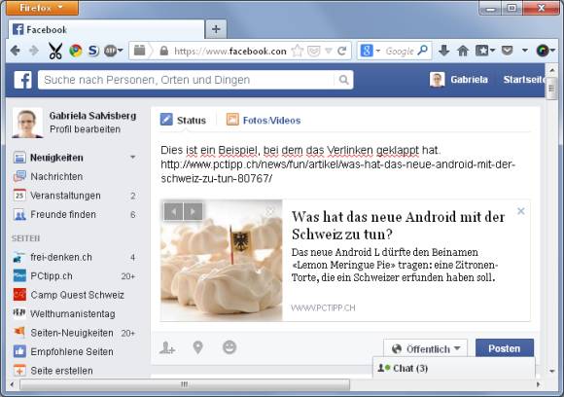Open Freunde finden in the sidebar

tap(63, 214)
